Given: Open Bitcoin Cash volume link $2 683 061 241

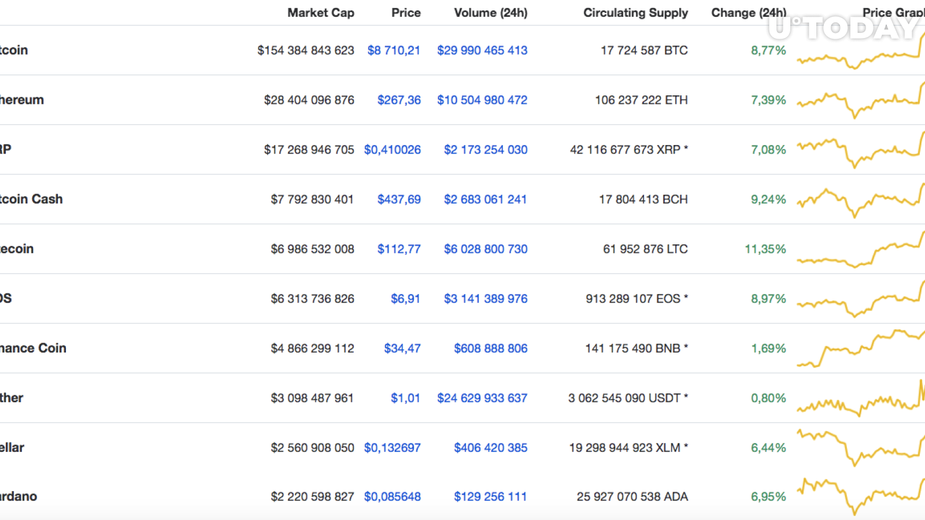Looking at the screenshot, I should 486,199.
